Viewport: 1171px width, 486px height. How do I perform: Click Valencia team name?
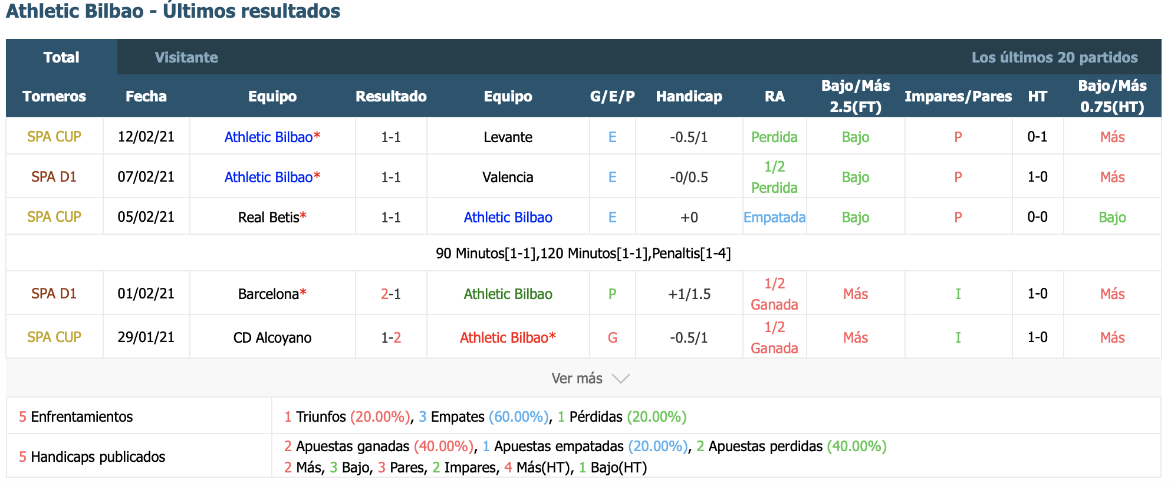click(508, 177)
